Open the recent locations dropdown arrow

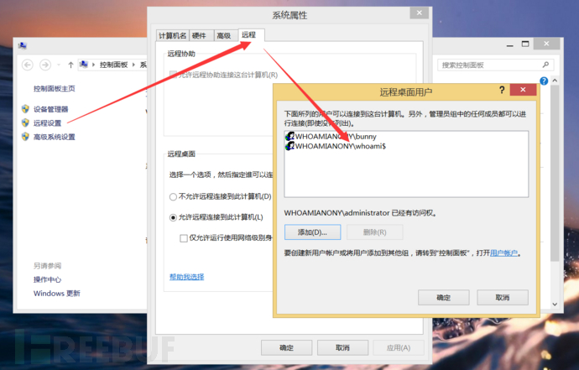coord(59,65)
